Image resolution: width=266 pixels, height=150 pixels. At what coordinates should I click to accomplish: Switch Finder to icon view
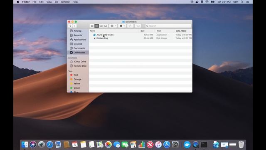(x=92, y=26)
